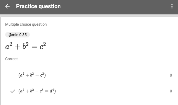Click the response count 0 for the second answer
This screenshot has width=178, height=105.
coord(171,91)
